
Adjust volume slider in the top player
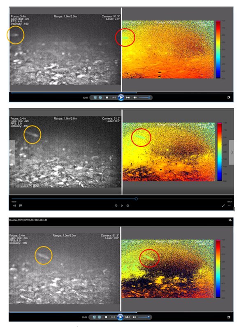pyautogui.click(x=144, y=98)
